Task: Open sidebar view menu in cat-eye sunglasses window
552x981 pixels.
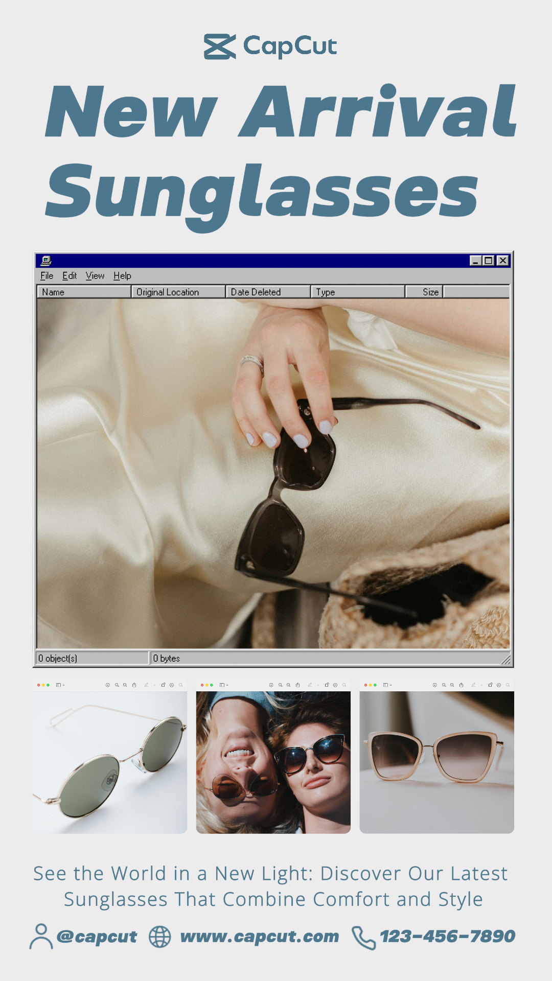Action: click(387, 685)
